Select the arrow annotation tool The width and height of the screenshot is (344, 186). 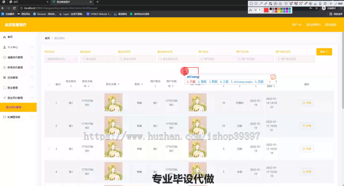pos(261,4)
